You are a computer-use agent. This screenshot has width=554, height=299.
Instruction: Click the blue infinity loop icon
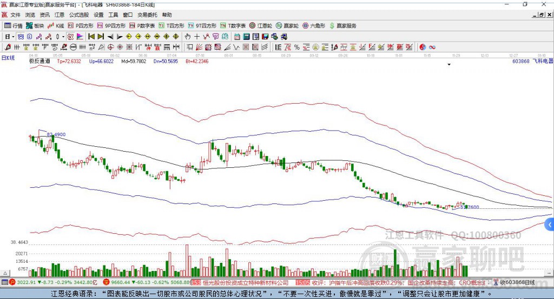pos(432,47)
